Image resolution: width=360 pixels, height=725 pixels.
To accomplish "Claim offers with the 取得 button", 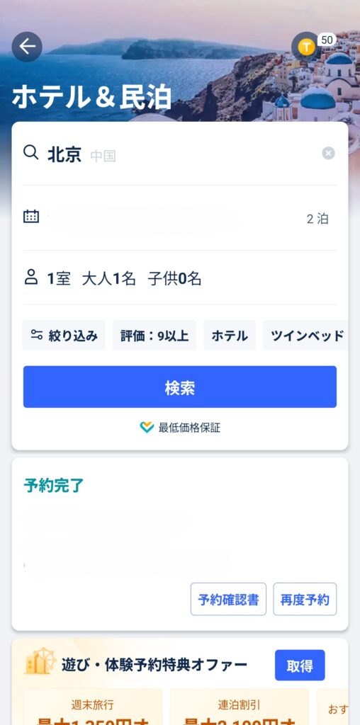I will click(x=300, y=666).
